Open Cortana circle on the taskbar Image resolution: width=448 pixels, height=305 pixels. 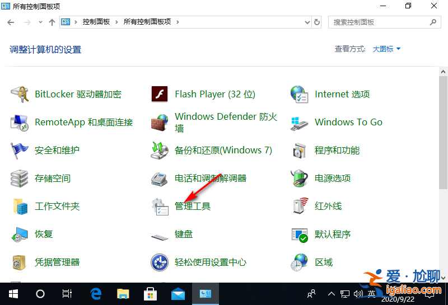coord(40,294)
